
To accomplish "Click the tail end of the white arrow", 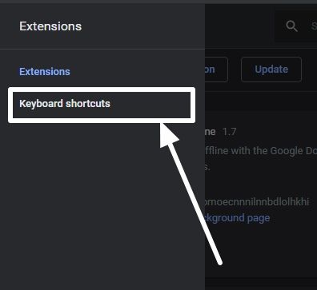I will (x=219, y=262).
